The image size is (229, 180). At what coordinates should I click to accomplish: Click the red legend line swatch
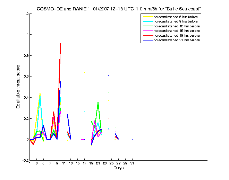pos(148,36)
